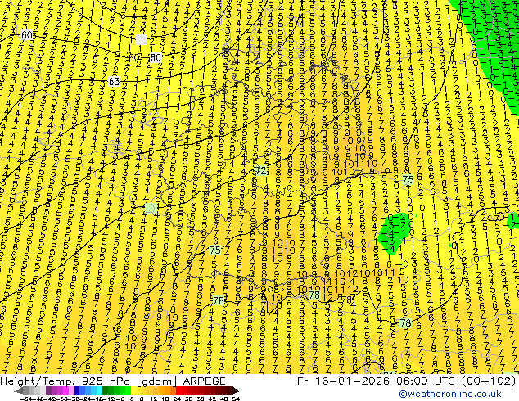Screen dimensions: 519x401
Task: Click the '(00+102)' forecast offset text
Action: tap(490, 381)
